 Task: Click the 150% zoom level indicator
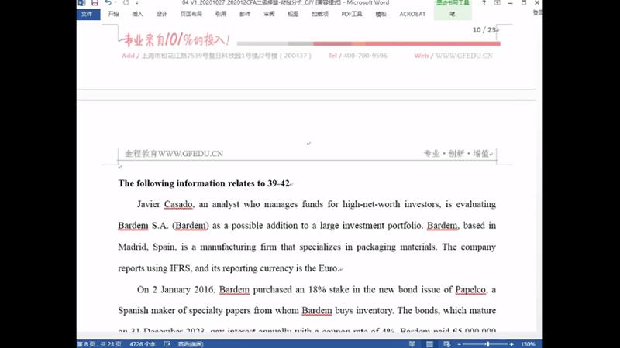click(528, 344)
